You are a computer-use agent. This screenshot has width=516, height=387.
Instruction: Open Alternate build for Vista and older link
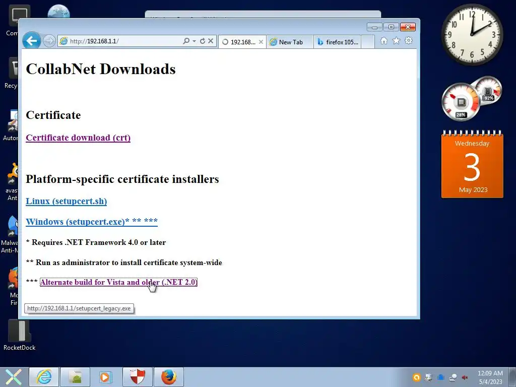click(118, 282)
